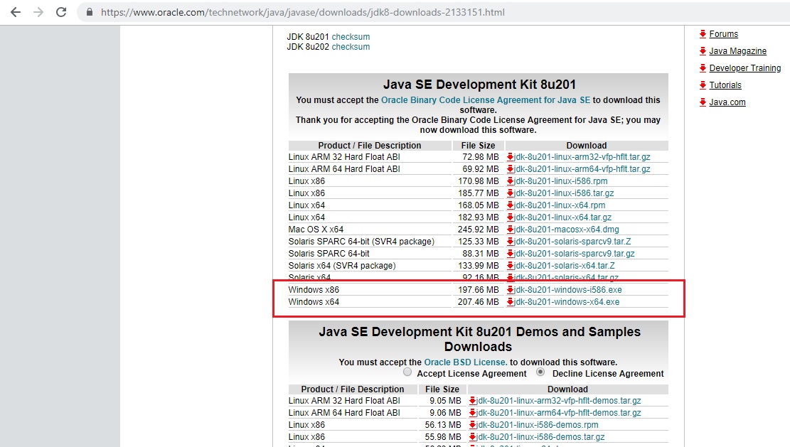Download jdk-8u201-linux-i586-demos.tar.gz

click(x=540, y=437)
